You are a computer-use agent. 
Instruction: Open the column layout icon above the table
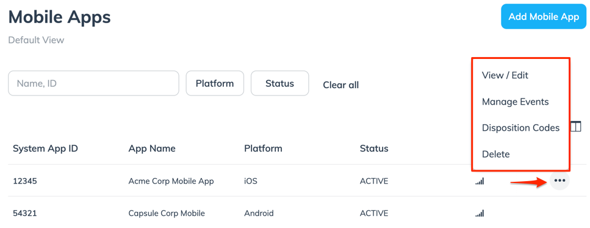576,126
